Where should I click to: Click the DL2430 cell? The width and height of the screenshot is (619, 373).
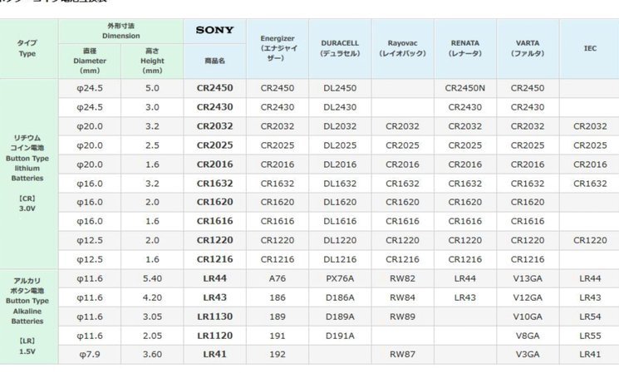click(340, 107)
